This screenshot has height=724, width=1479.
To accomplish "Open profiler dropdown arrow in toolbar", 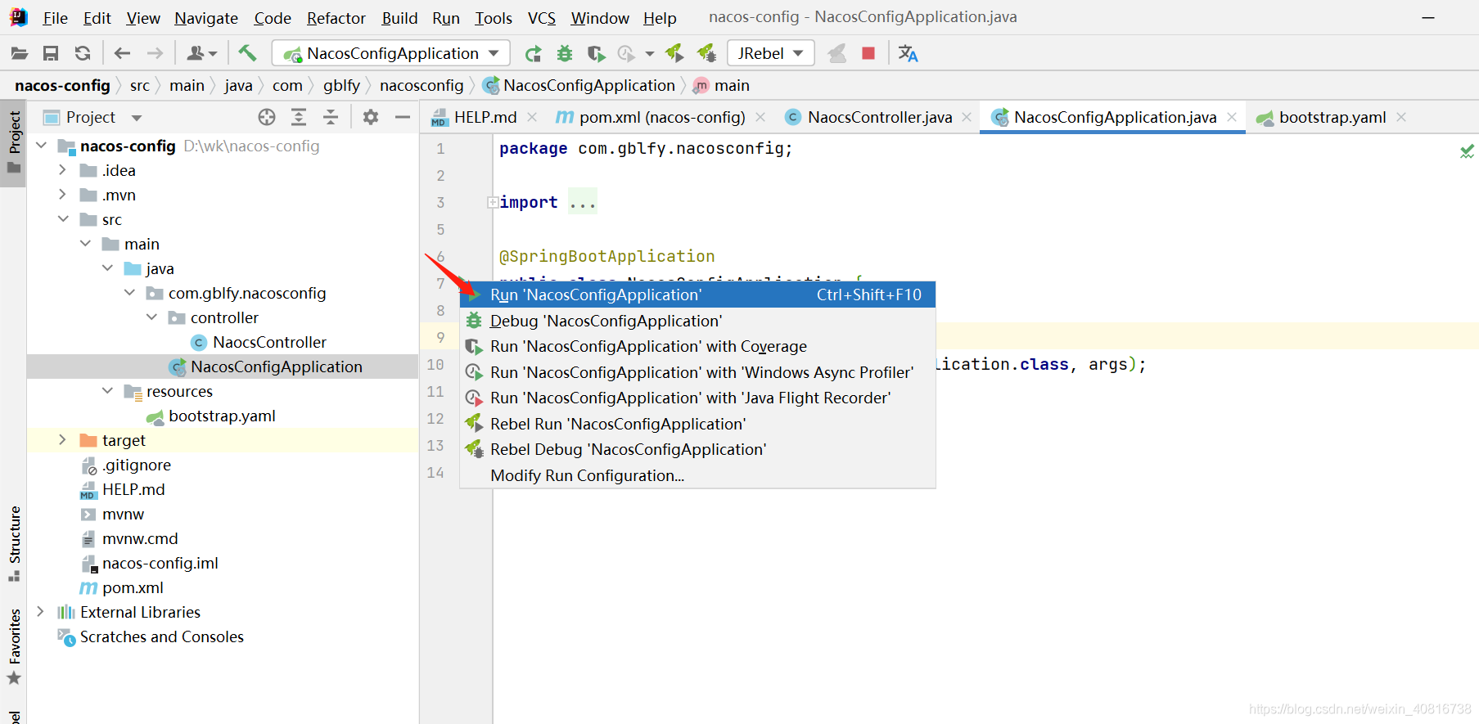I will pos(650,54).
